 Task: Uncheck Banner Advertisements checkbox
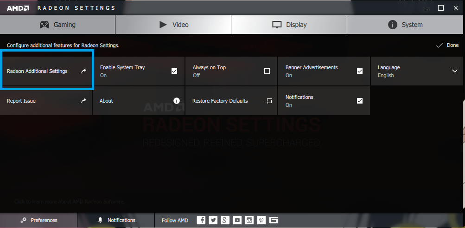pyautogui.click(x=360, y=71)
